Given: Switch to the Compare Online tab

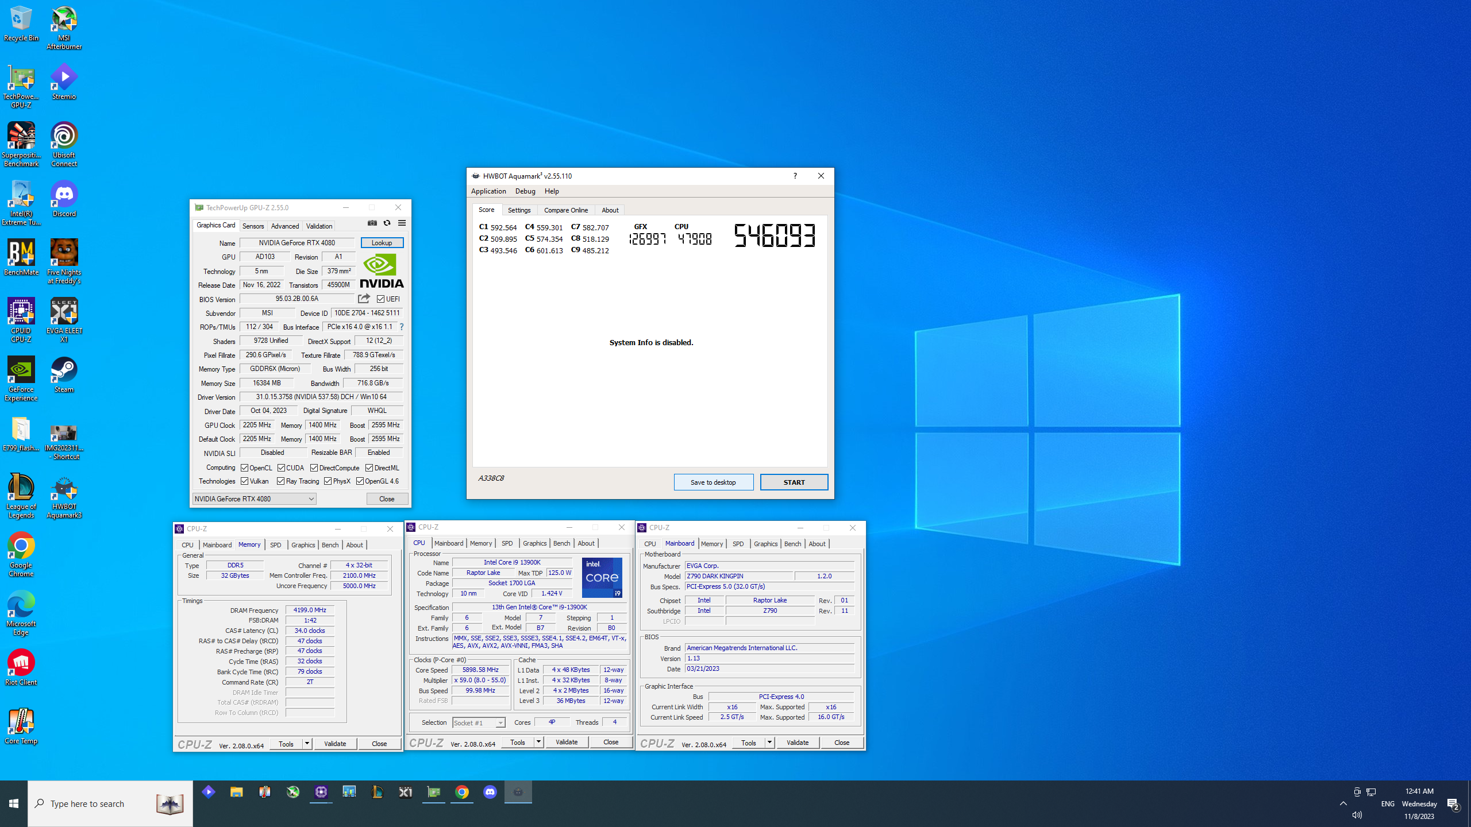Looking at the screenshot, I should coord(566,210).
